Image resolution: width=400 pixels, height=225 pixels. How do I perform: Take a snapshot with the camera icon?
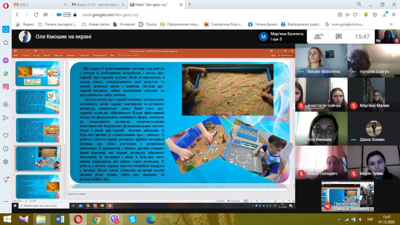pyautogui.click(x=340, y=14)
